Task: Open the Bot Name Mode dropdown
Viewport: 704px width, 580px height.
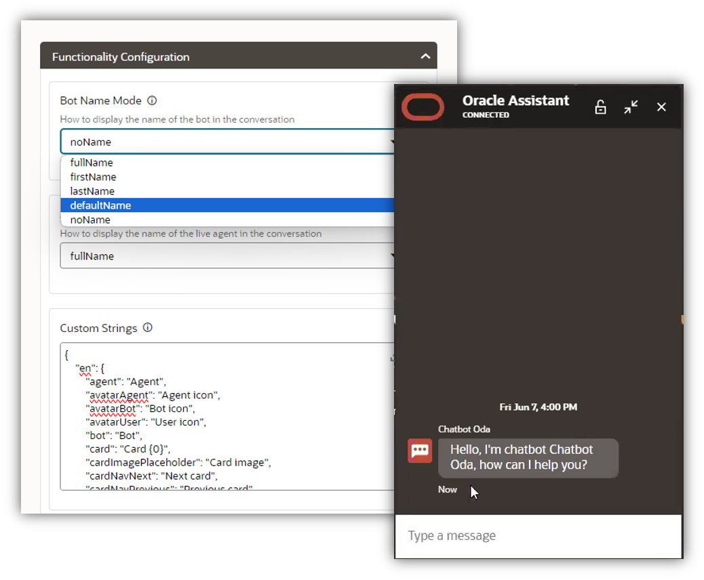Action: click(227, 142)
